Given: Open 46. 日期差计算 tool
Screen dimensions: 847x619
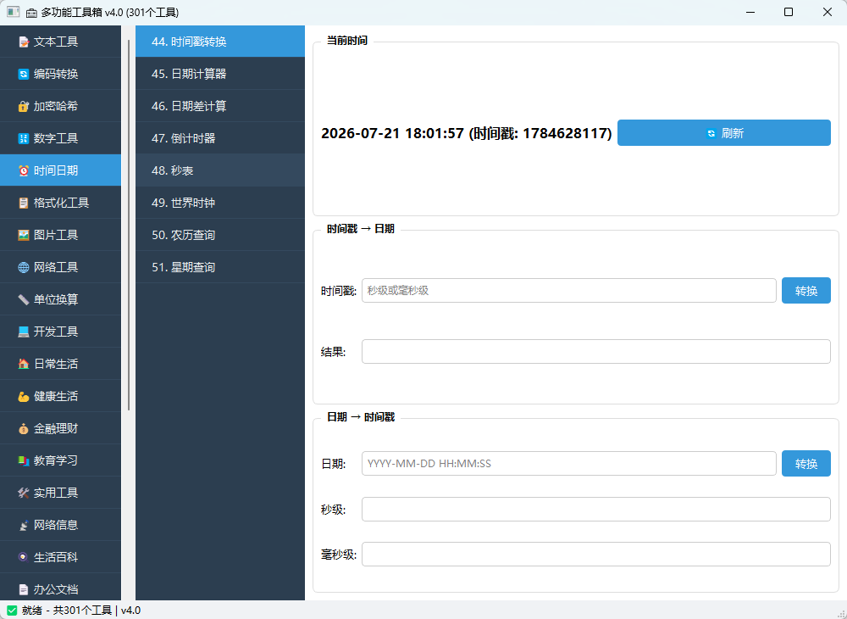Looking at the screenshot, I should point(220,106).
